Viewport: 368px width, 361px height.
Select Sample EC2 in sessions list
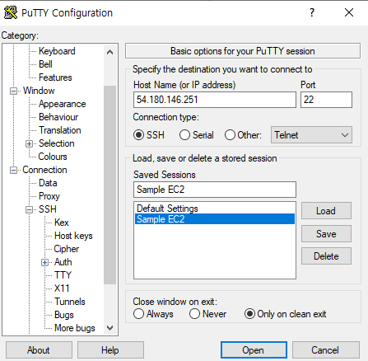coord(215,219)
